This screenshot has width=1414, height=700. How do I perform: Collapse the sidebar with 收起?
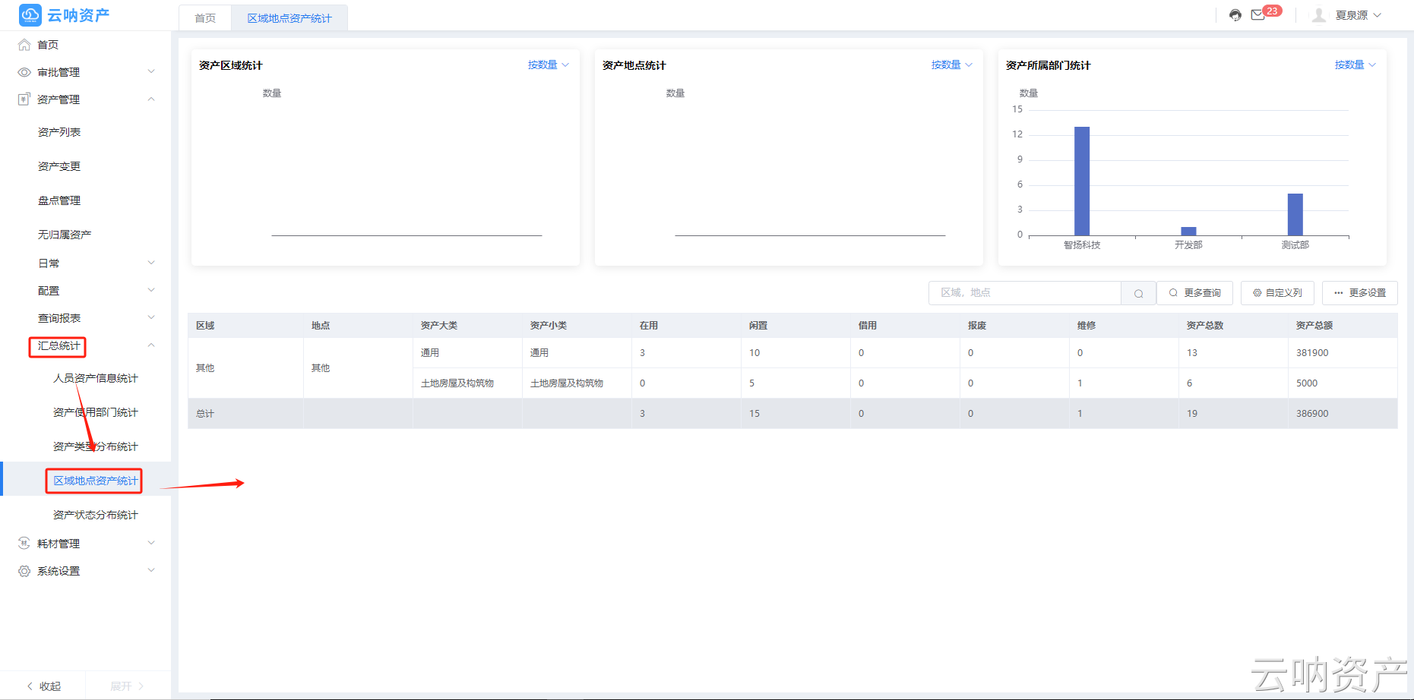tap(44, 686)
